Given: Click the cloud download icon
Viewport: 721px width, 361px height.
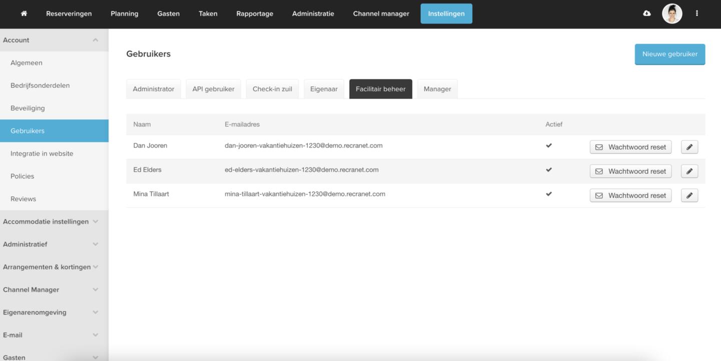Looking at the screenshot, I should [647, 13].
